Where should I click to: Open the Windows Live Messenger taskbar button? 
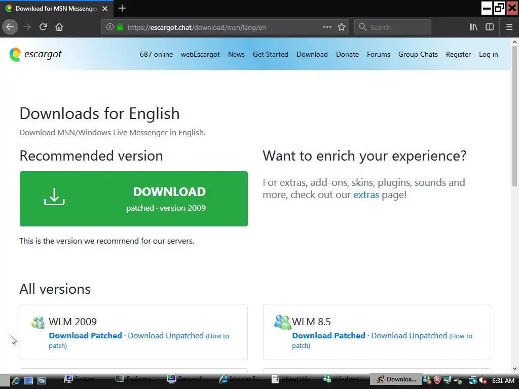[343, 379]
